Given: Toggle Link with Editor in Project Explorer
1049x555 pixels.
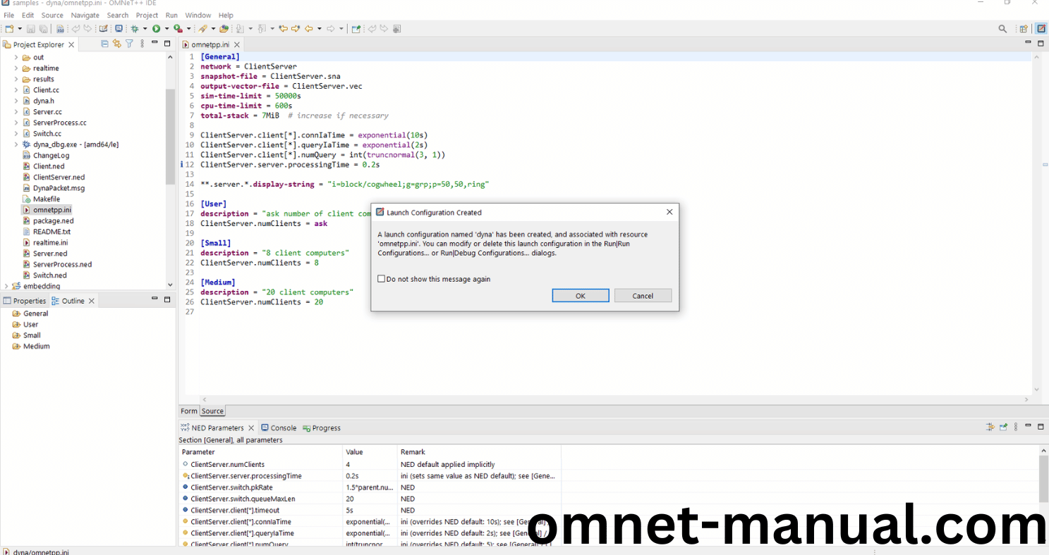Looking at the screenshot, I should [x=117, y=44].
